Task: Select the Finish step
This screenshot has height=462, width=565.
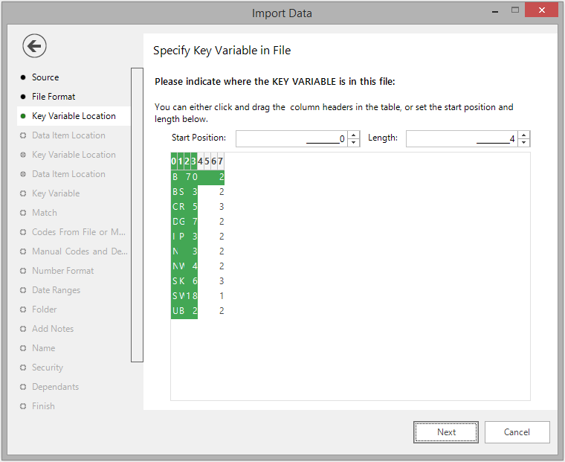Action: click(x=43, y=406)
